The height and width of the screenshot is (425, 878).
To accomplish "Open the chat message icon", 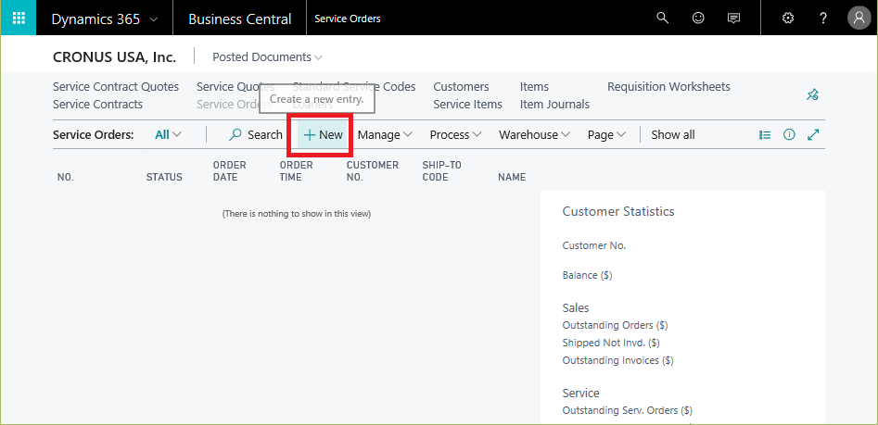I will point(733,19).
